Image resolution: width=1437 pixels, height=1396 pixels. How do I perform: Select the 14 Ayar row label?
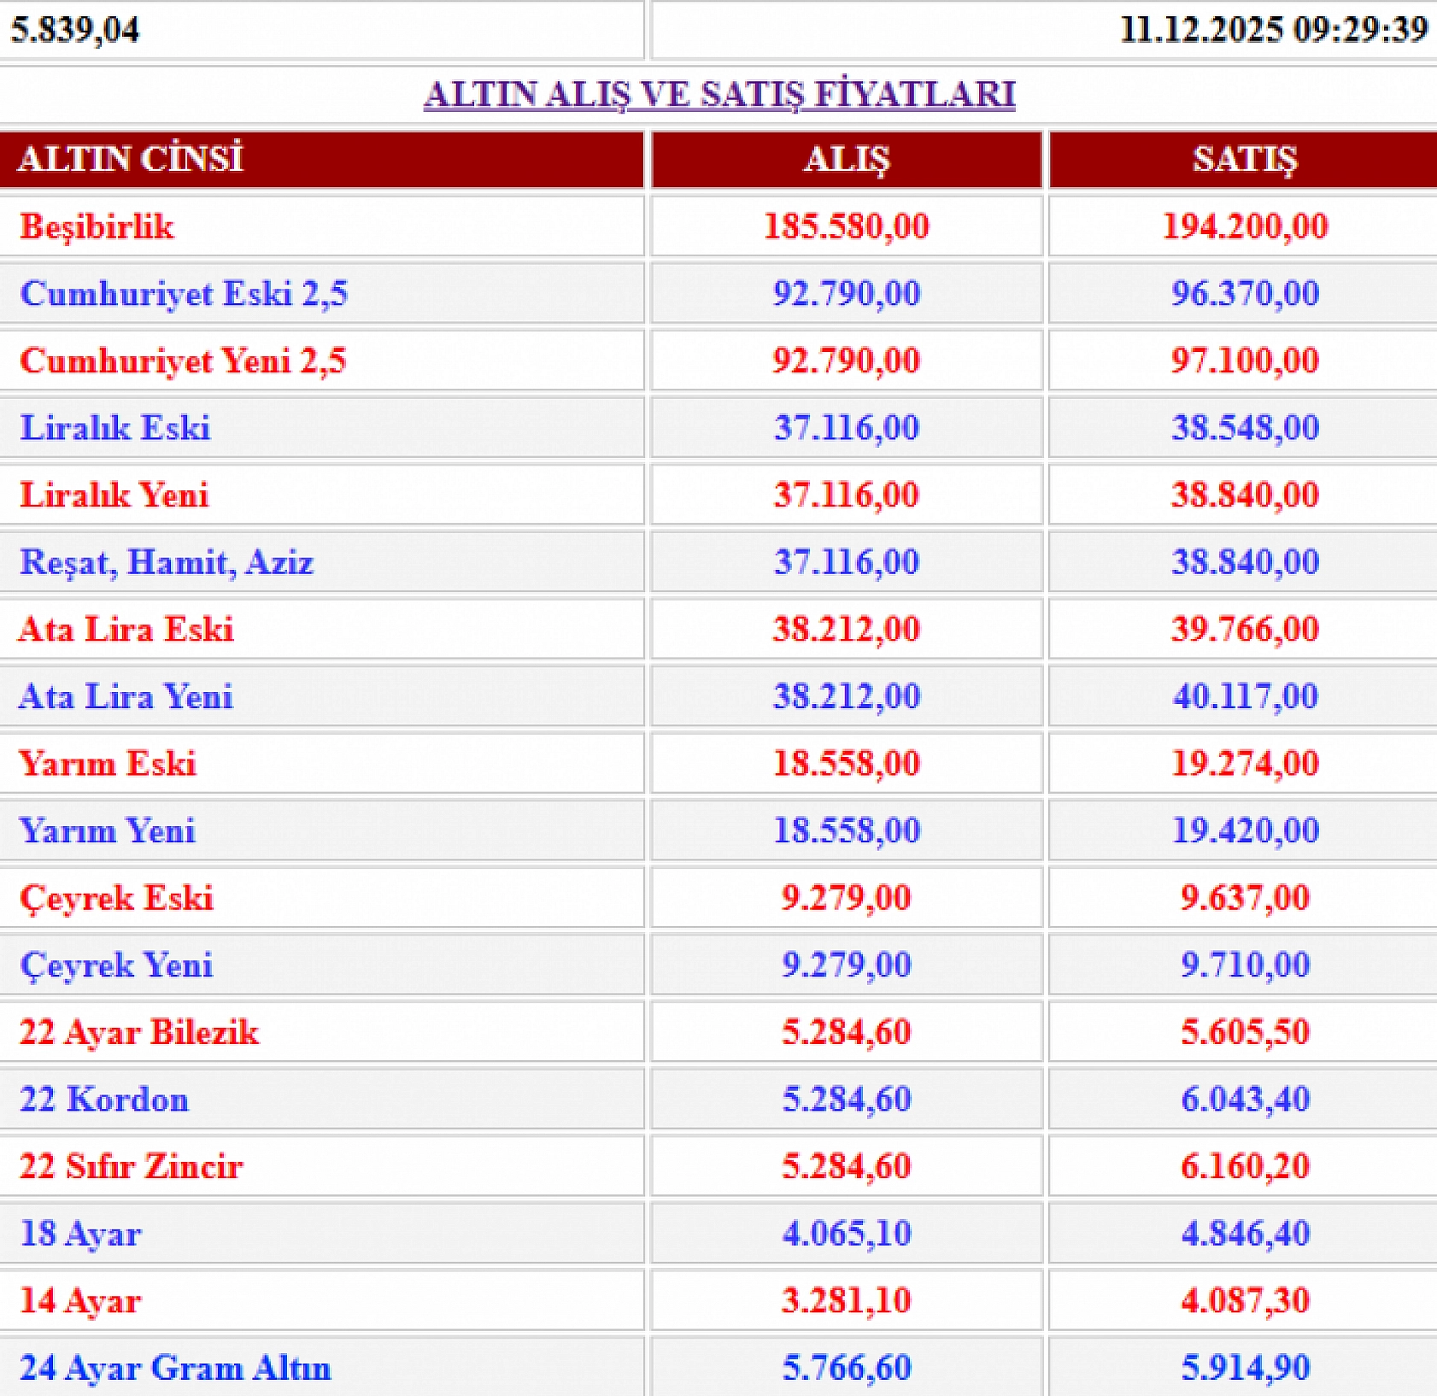click(x=83, y=1300)
